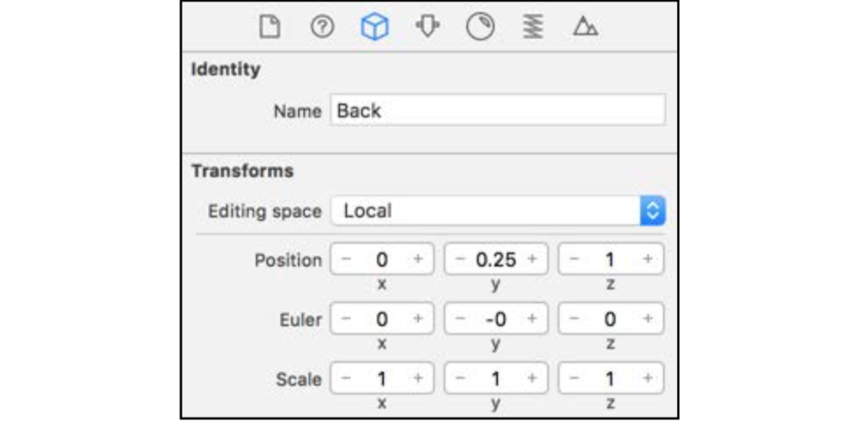Decrease Position y with minus button
853x421 pixels.
tap(460, 259)
